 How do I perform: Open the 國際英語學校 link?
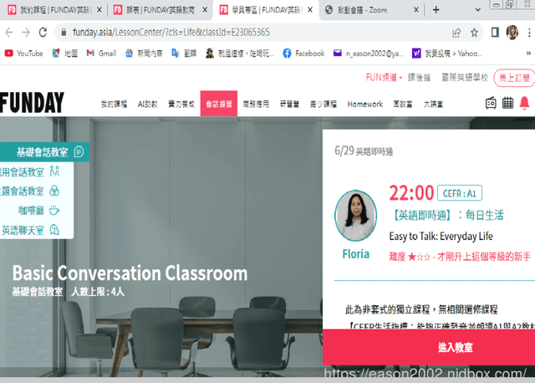[465, 78]
